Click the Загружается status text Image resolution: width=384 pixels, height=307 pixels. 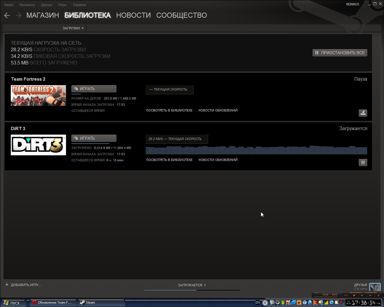pyautogui.click(x=353, y=129)
